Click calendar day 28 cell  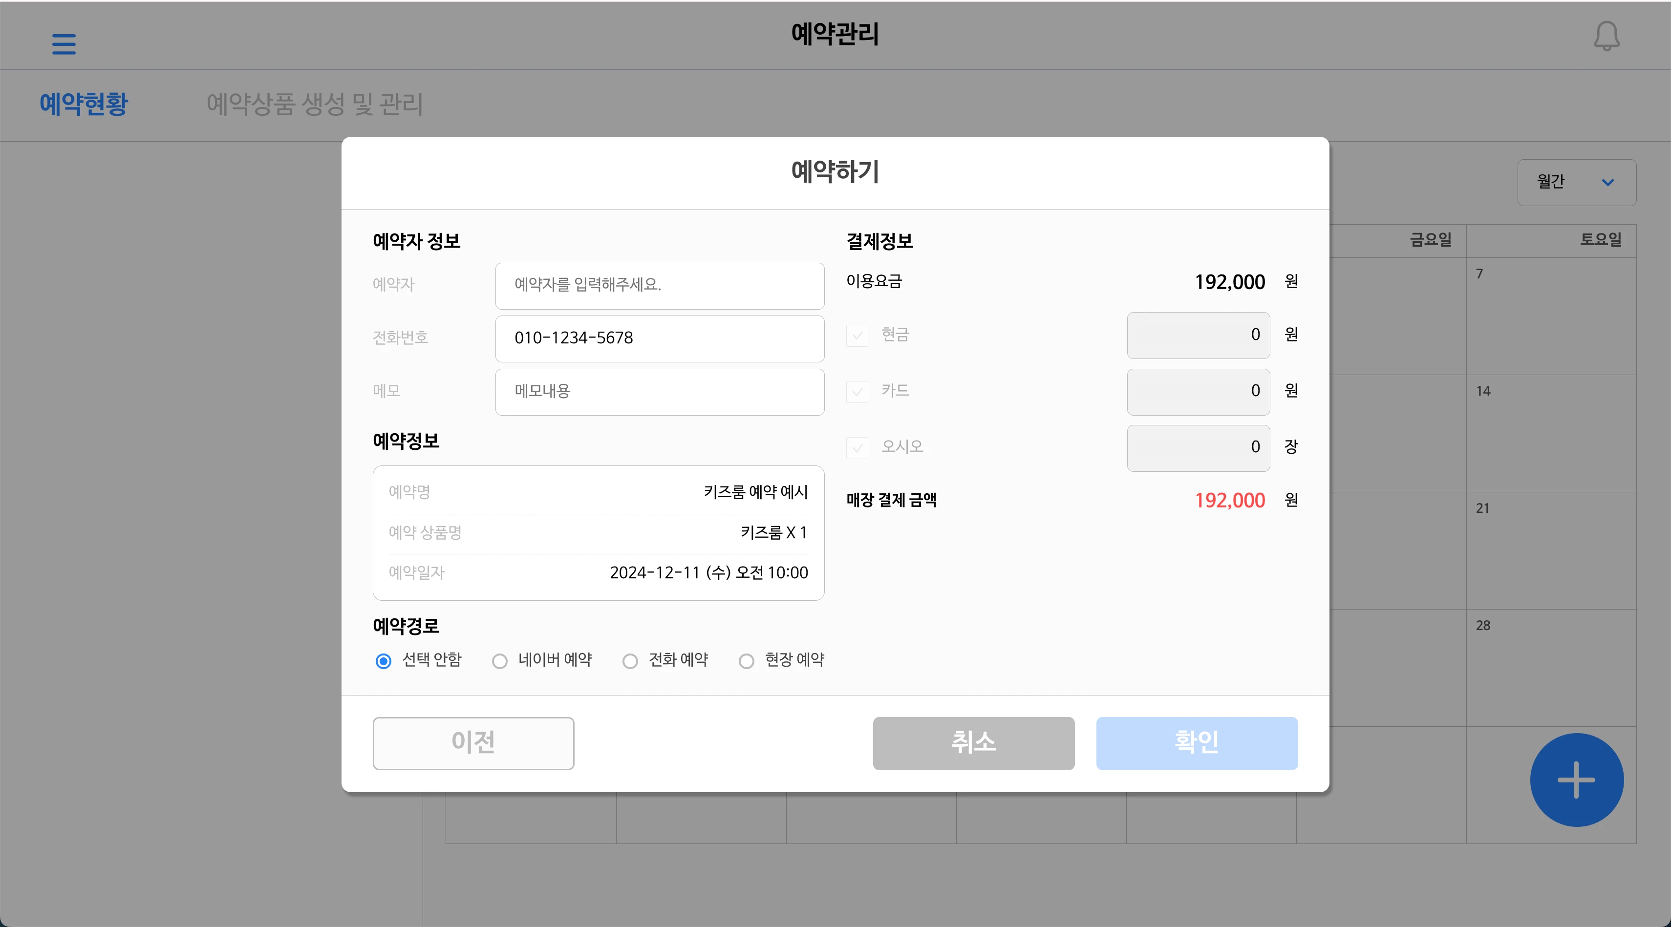pyautogui.click(x=1551, y=668)
